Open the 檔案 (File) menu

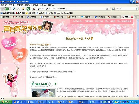click(x=4, y=5)
